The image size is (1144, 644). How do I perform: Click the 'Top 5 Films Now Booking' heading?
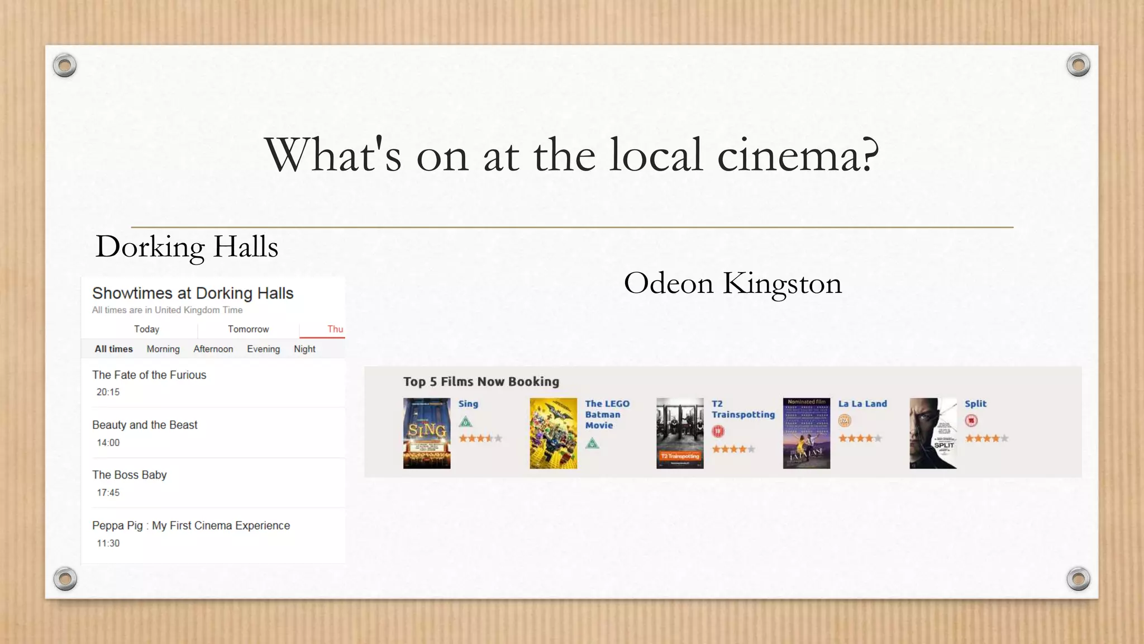[481, 382]
